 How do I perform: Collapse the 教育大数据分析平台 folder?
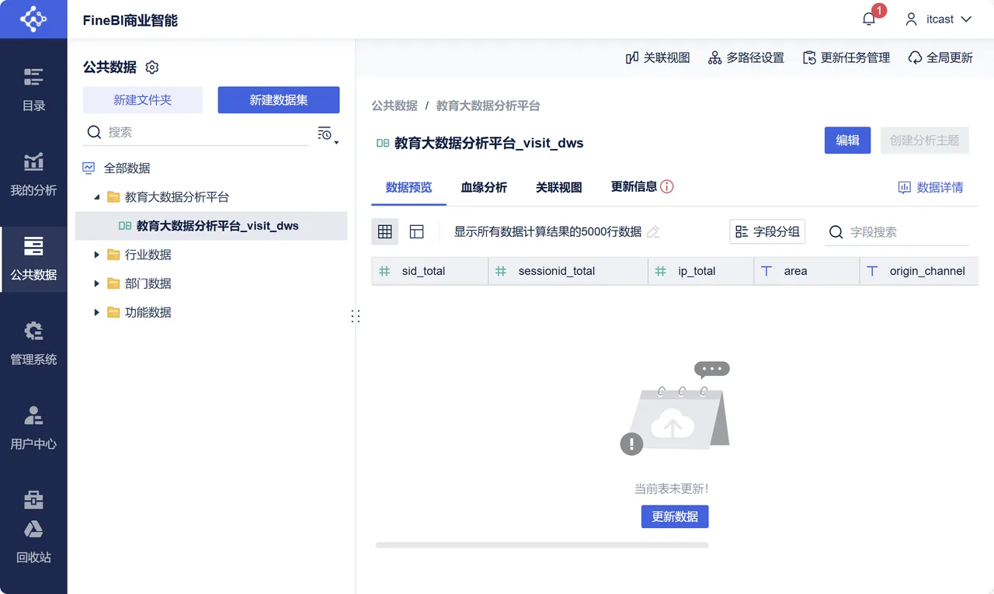tap(97, 197)
